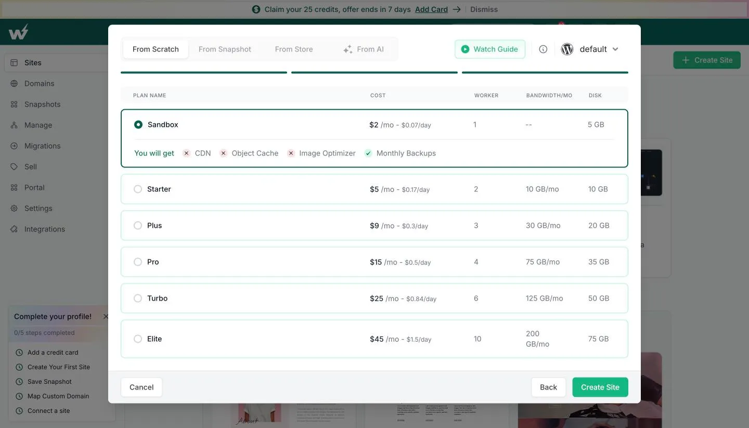The image size is (749, 428).
Task: Click the Domains globe icon in the sidebar
Action: [14, 83]
